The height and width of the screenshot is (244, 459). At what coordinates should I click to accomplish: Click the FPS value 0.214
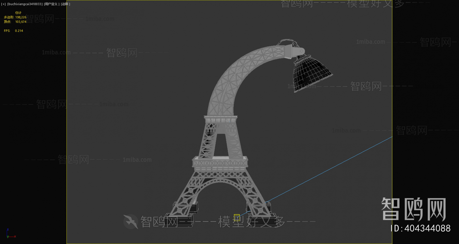point(19,31)
